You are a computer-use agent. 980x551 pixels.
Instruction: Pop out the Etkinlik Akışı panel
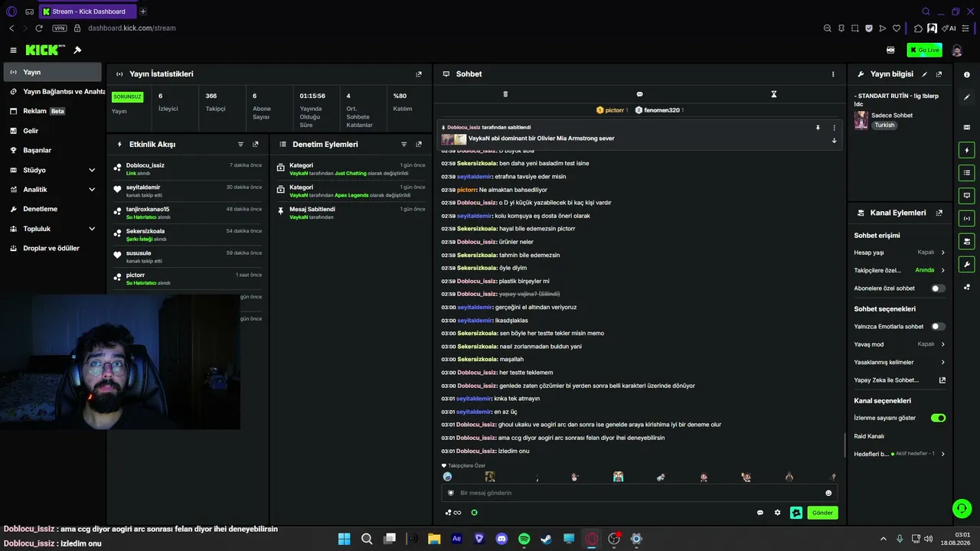256,144
